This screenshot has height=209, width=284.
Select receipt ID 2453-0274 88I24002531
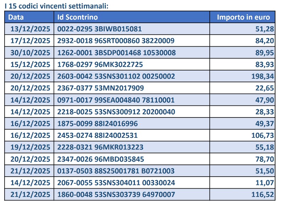click(x=97, y=135)
